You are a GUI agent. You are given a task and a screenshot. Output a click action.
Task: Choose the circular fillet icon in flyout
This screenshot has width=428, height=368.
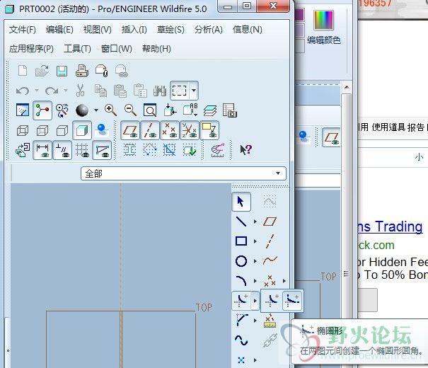pyautogui.click(x=272, y=300)
